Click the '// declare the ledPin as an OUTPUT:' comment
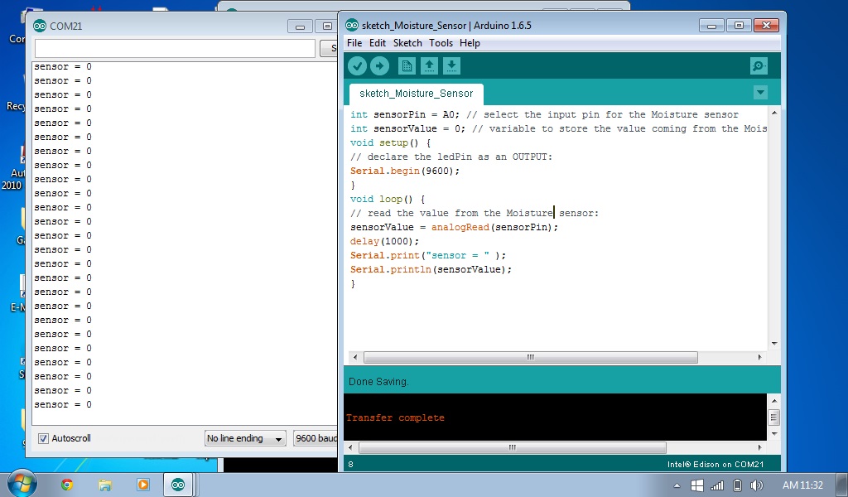This screenshot has width=848, height=497. 451,157
